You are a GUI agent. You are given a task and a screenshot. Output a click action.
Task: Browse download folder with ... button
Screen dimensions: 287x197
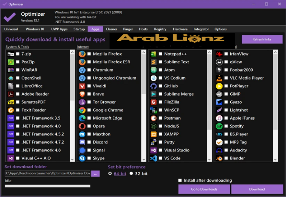pos(95,174)
